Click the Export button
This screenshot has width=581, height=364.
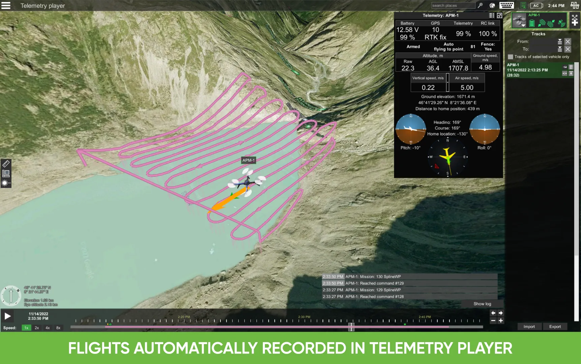[555, 327]
